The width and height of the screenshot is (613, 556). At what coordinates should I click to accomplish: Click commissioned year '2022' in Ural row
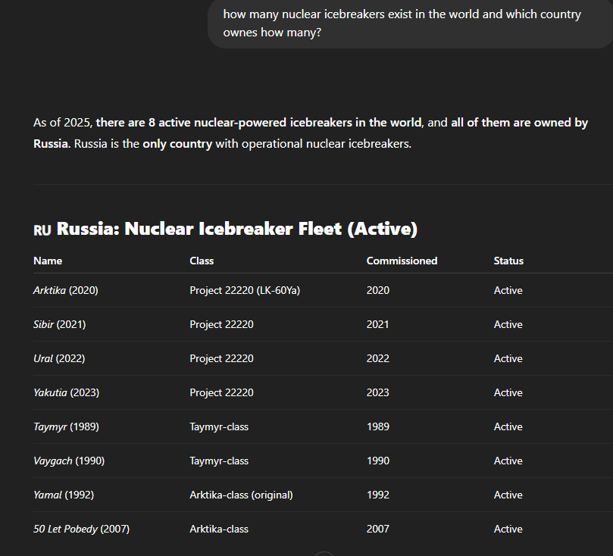click(x=378, y=358)
